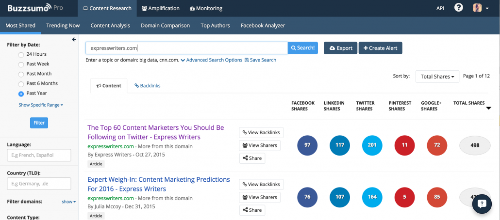Select the Past 6 Months filter
Viewport: 500px width, 220px height.
[21, 84]
